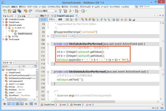Viewport: 166px width, 111px height.
Task: Click the Find Next Occurrence icon
Action: [x=90, y=19]
